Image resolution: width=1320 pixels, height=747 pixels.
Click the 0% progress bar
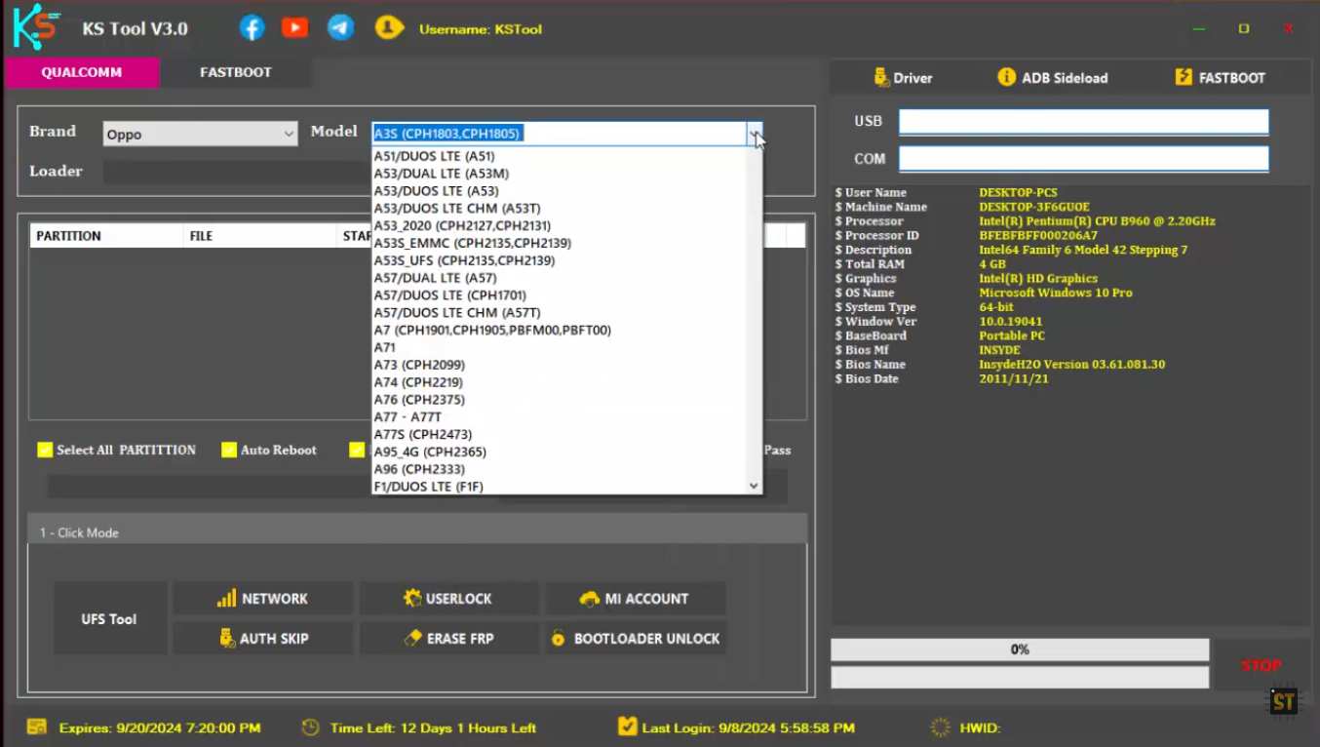click(x=1020, y=649)
